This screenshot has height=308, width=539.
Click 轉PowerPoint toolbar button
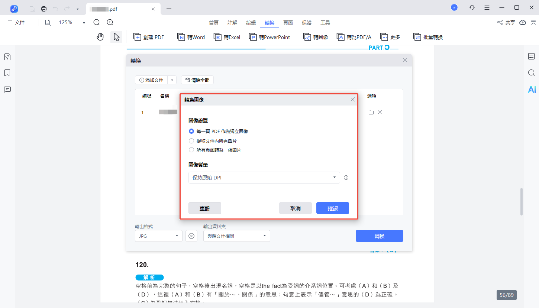[269, 37]
